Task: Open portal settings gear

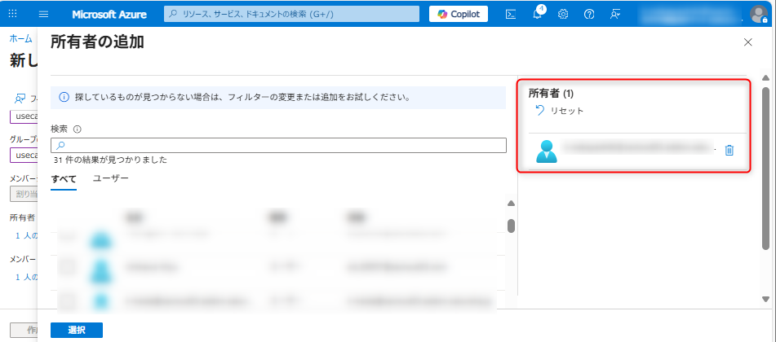Action: coord(563,15)
